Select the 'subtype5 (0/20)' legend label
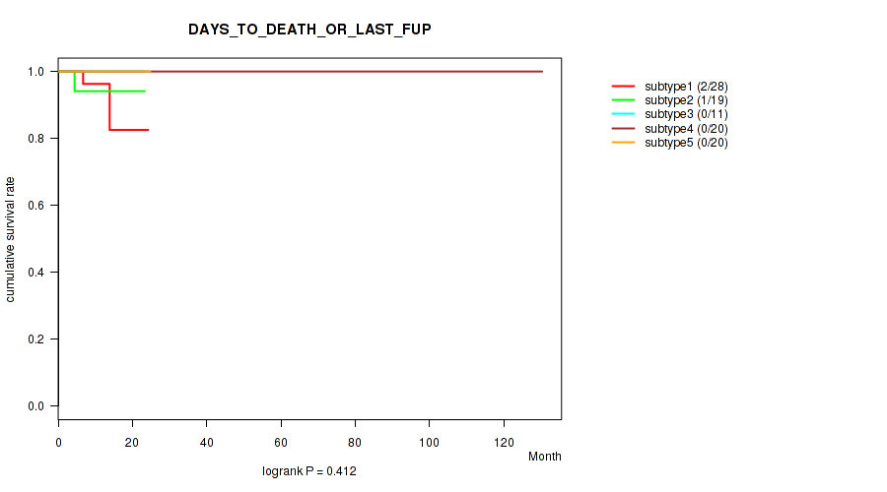Image resolution: width=887 pixels, height=492 pixels. (x=686, y=143)
